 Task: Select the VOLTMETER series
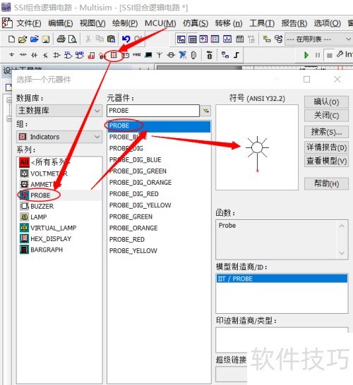click(59, 173)
